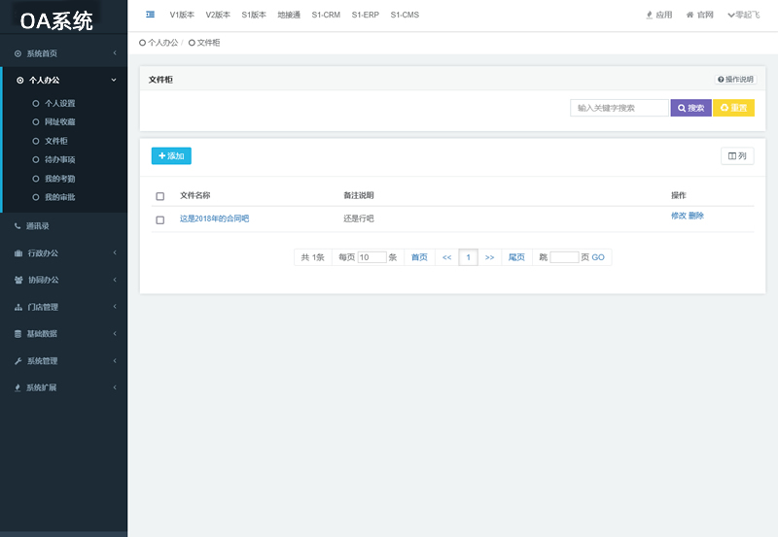The image size is (778, 537).
Task: Open the S1-CRM top menu item
Action: [326, 15]
